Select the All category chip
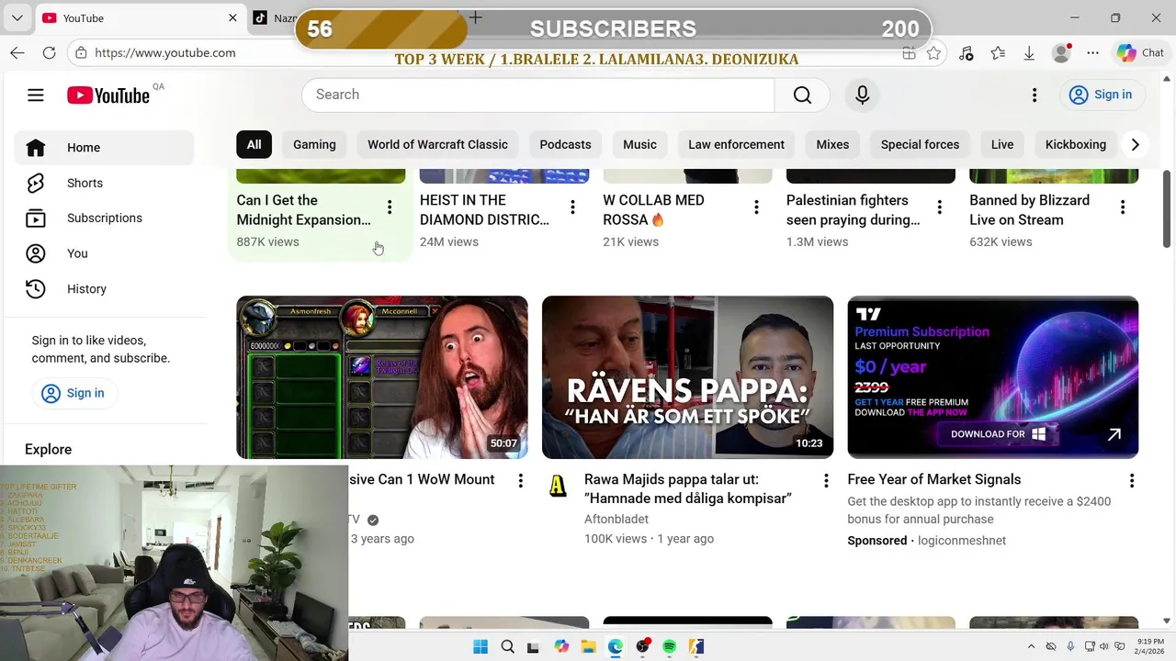The width and height of the screenshot is (1176, 661). point(254,144)
